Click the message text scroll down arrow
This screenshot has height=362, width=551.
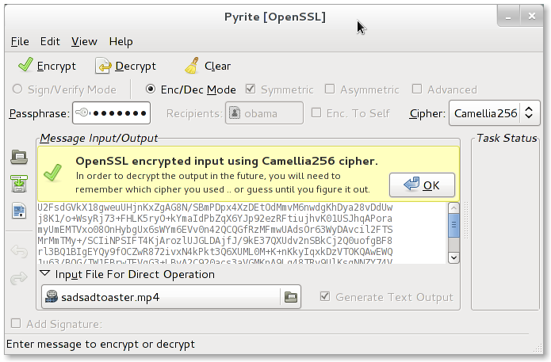[453, 257]
